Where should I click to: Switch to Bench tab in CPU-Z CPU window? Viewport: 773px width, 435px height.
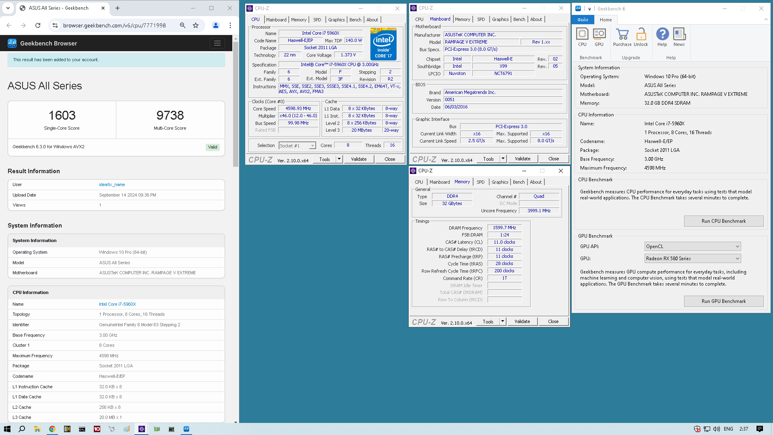point(355,20)
